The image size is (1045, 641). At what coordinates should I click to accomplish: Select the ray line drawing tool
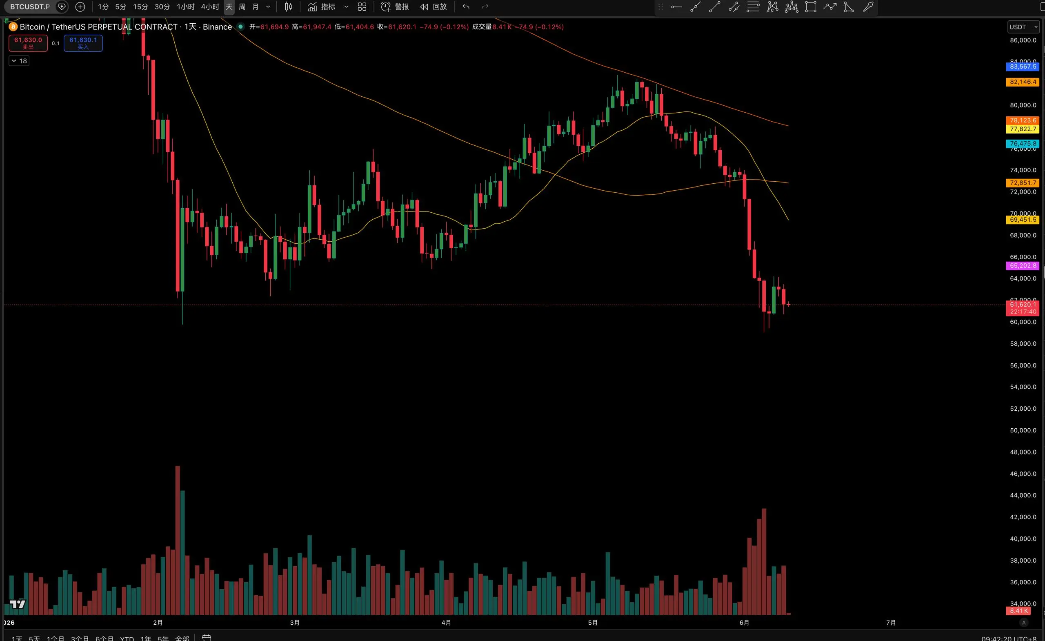pos(696,7)
